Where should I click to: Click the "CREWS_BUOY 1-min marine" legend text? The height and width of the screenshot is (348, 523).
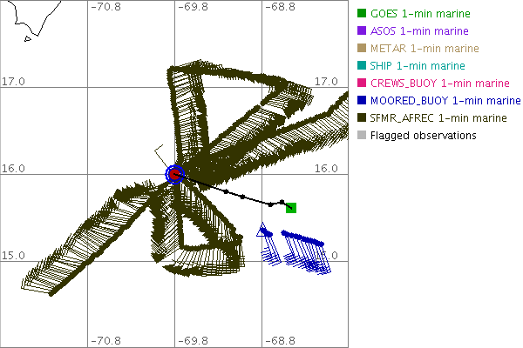[439, 84]
